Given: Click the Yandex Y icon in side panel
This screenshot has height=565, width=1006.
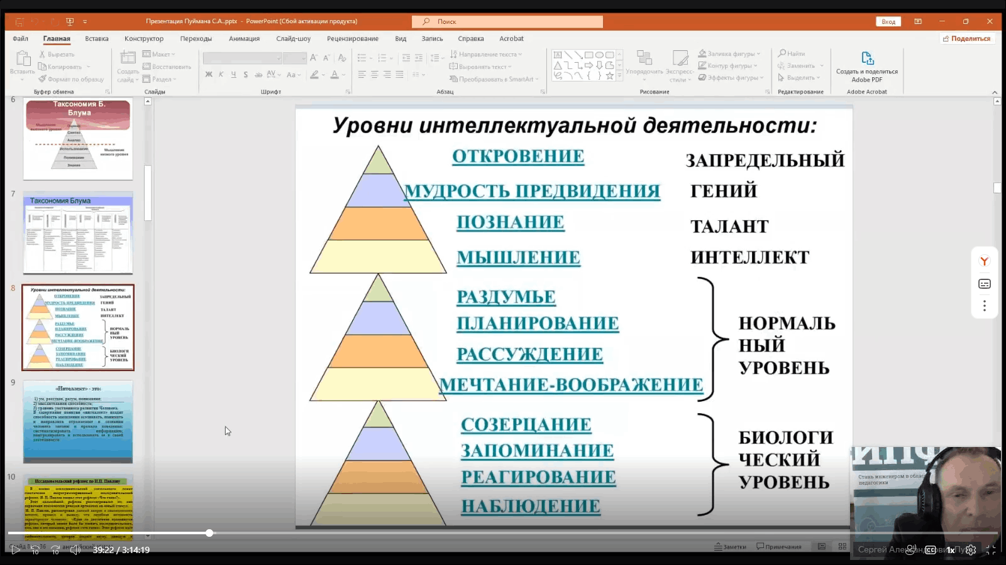Looking at the screenshot, I should [x=985, y=261].
